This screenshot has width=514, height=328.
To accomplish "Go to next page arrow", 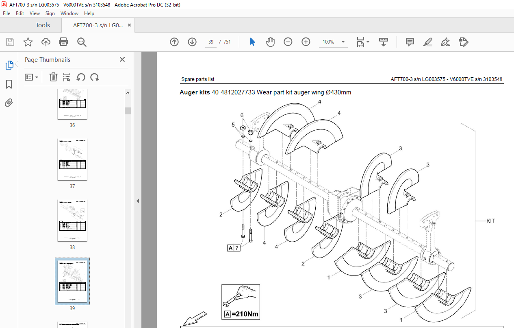I will [192, 42].
